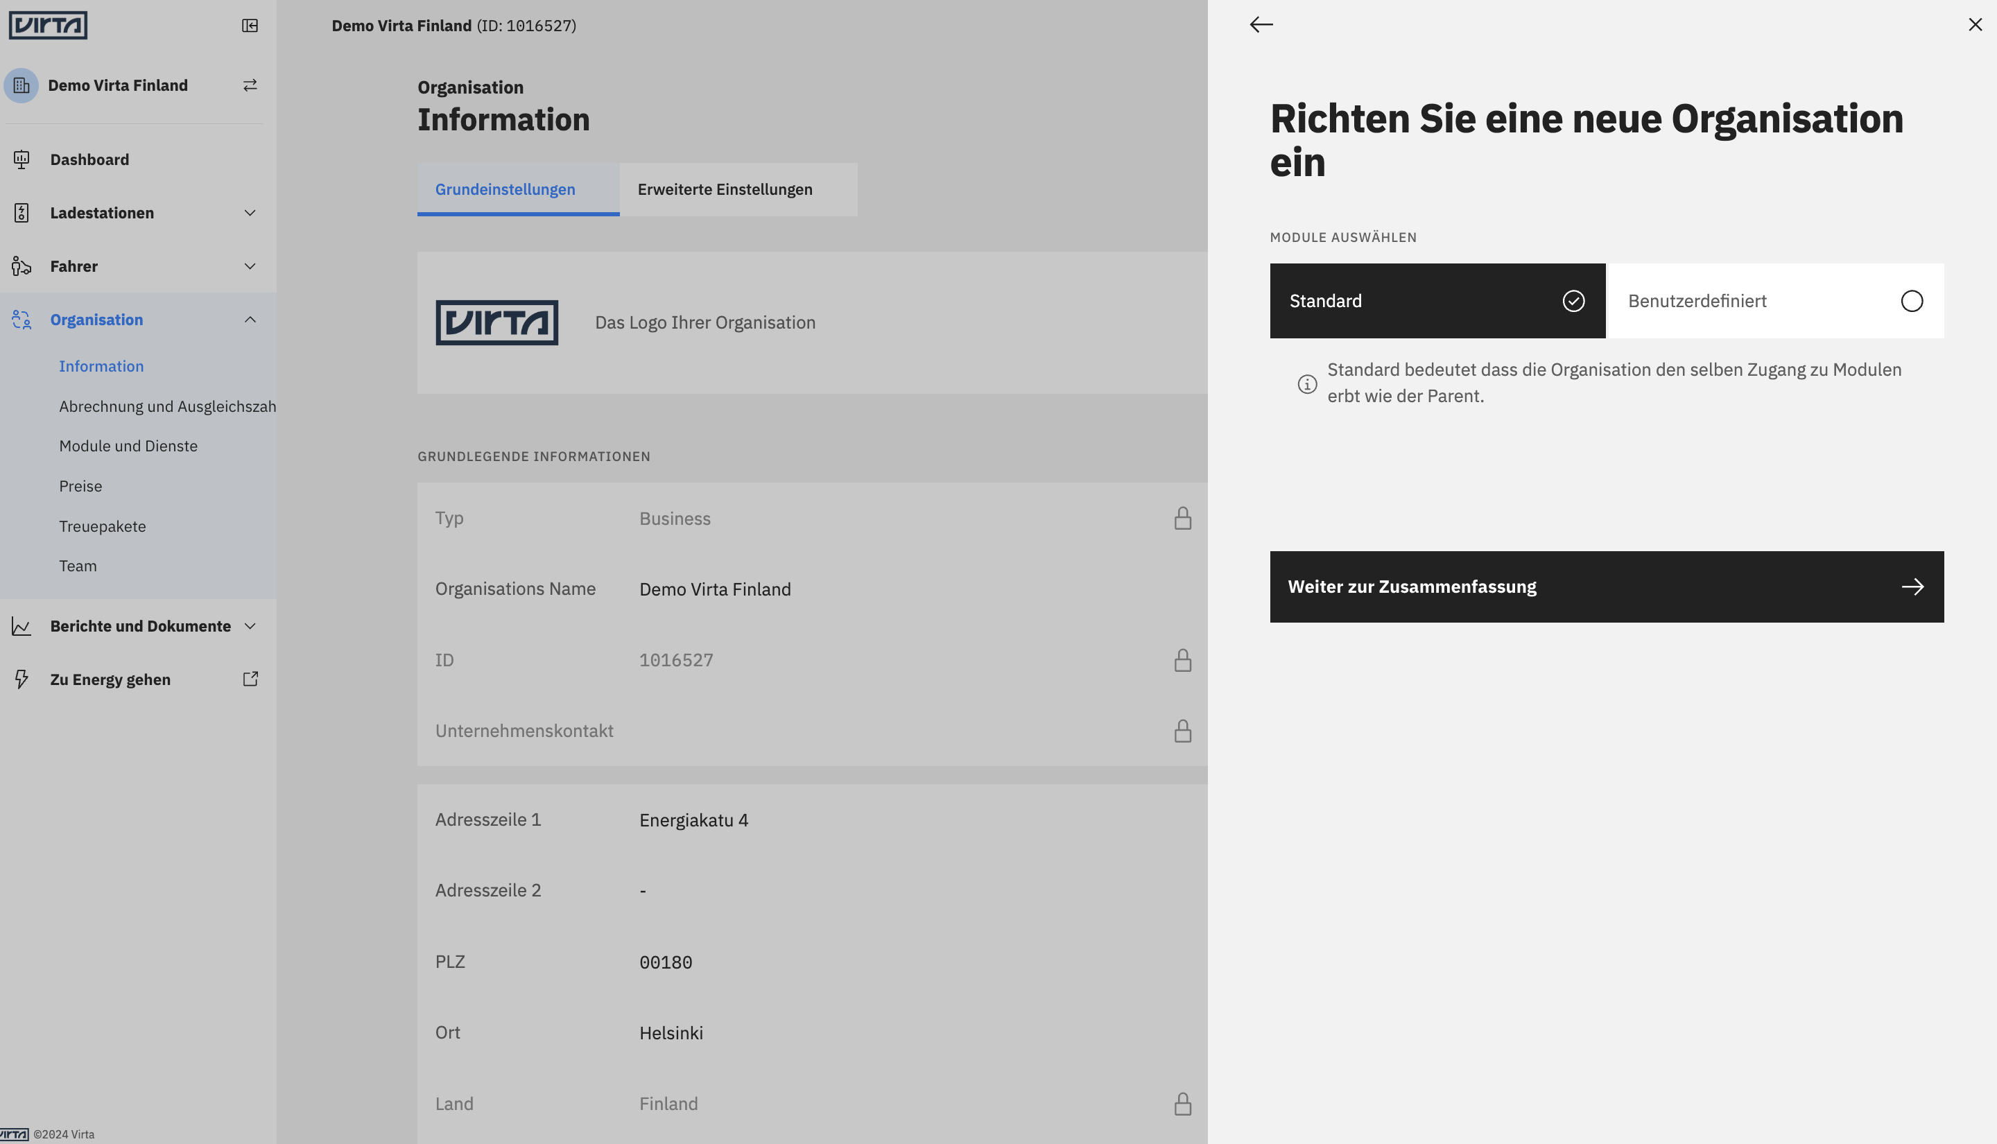
Task: Click the arrow icon on Weiter zur Zusammenfassung
Action: (x=1912, y=587)
